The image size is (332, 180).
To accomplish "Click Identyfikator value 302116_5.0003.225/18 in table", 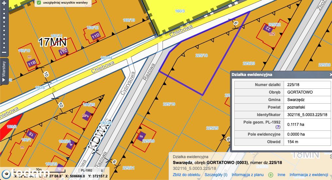I will click(x=307, y=115).
